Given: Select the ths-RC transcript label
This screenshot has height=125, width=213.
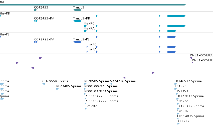Looking at the screenshot, I should point(89,23).
